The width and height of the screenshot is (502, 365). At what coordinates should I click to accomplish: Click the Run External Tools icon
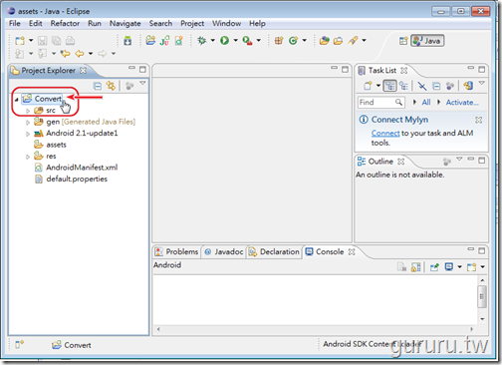(247, 41)
